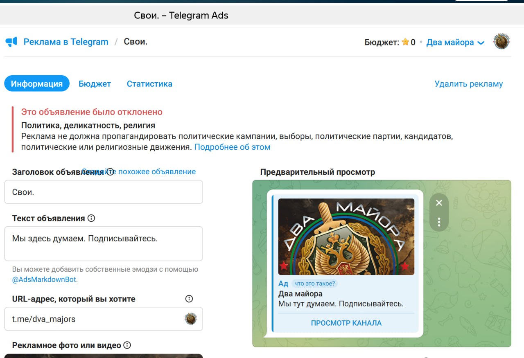Click the Ад label in preview
Screen dimensions: 524x358
(x=283, y=284)
